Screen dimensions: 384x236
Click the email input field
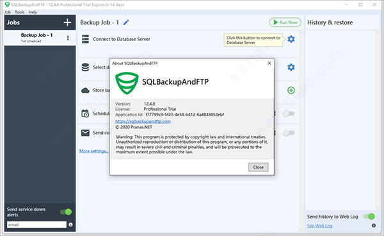point(36,224)
